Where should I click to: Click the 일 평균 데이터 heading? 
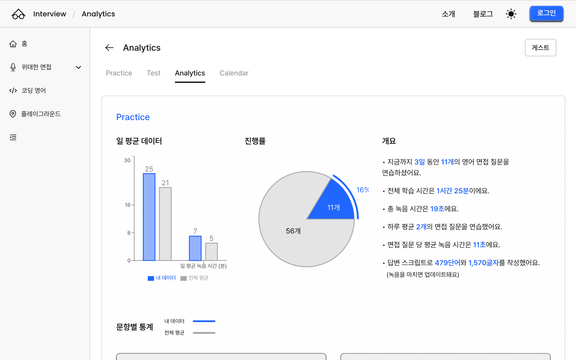[x=139, y=141]
